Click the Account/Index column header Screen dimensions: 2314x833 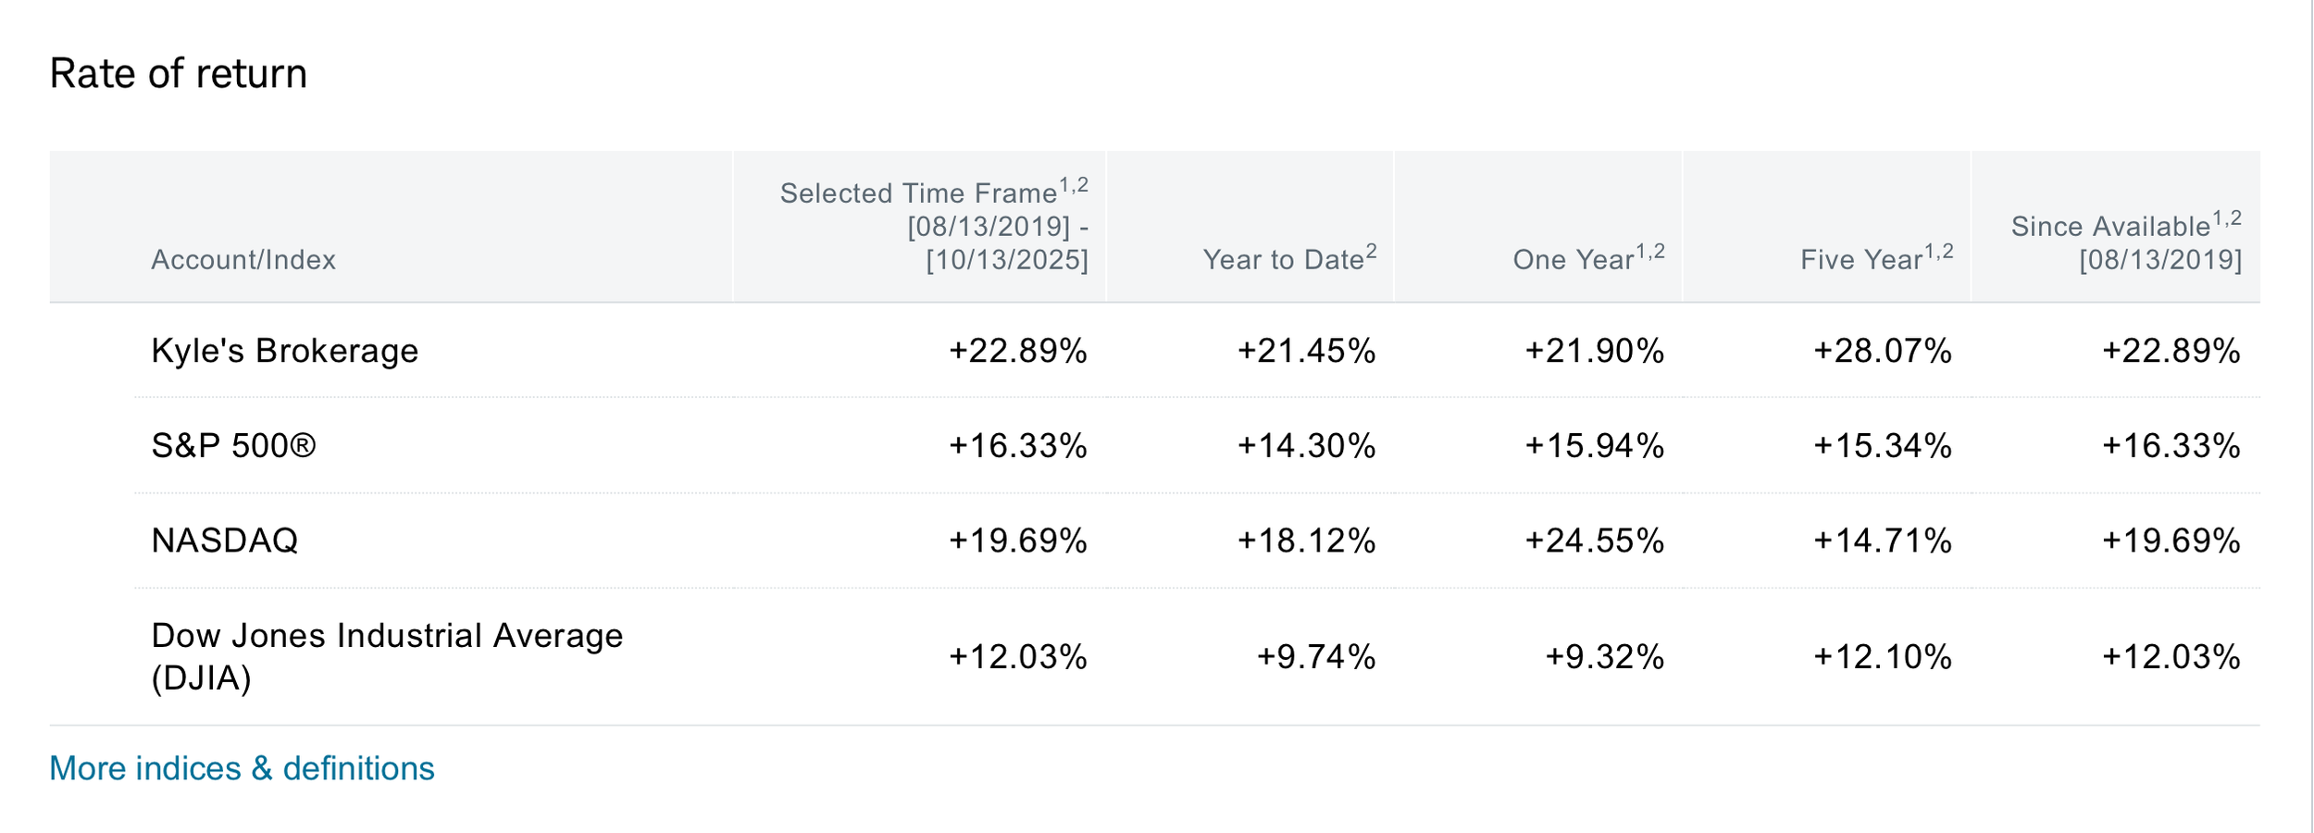tap(243, 259)
